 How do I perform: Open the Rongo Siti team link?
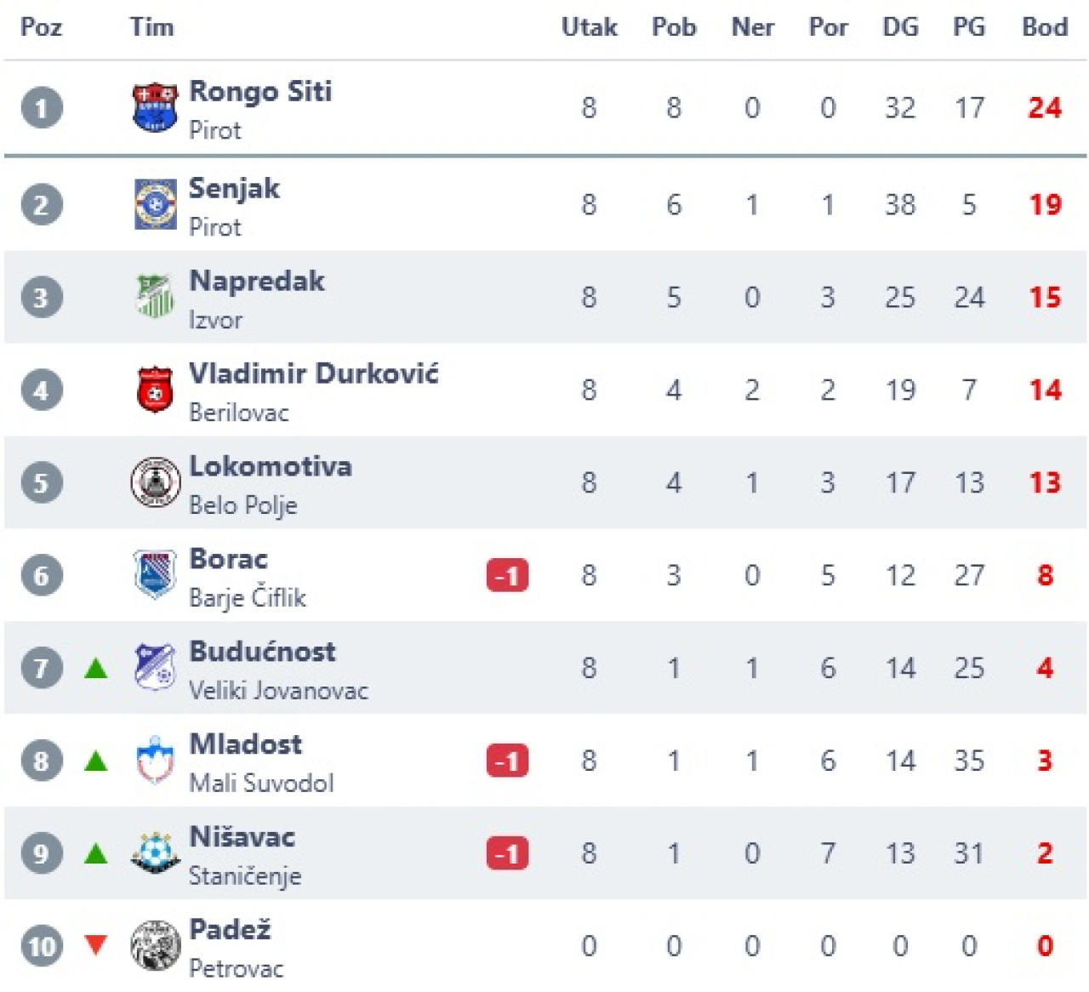click(260, 91)
